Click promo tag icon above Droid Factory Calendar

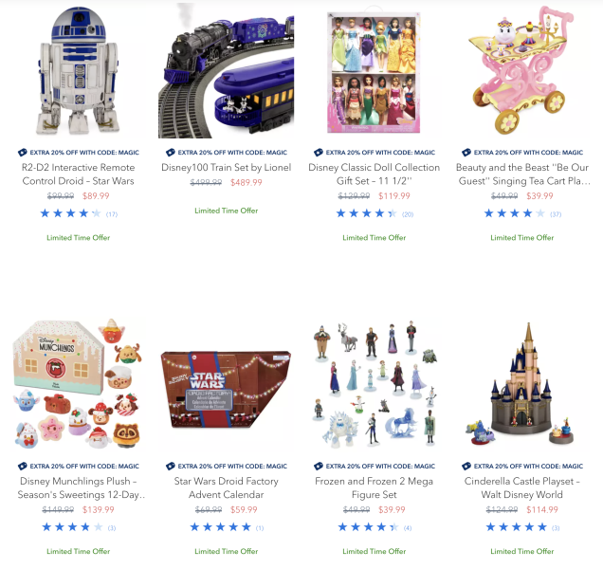(x=171, y=466)
